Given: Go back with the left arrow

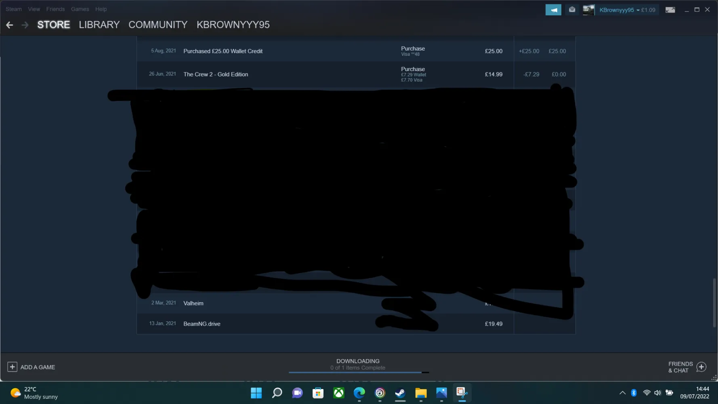Looking at the screenshot, I should (10, 25).
